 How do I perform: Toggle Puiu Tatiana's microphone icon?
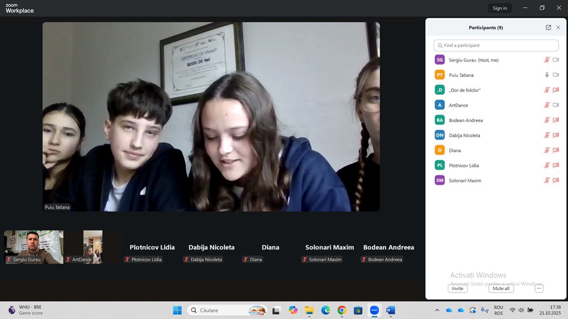(x=547, y=75)
